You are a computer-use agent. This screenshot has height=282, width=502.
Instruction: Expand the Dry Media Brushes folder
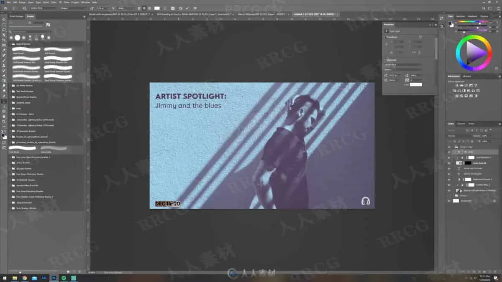tap(10, 85)
